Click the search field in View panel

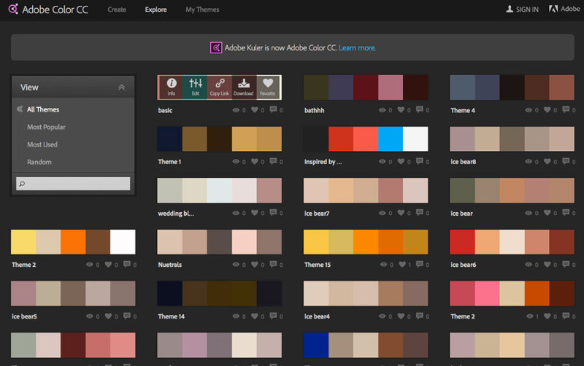point(73,184)
